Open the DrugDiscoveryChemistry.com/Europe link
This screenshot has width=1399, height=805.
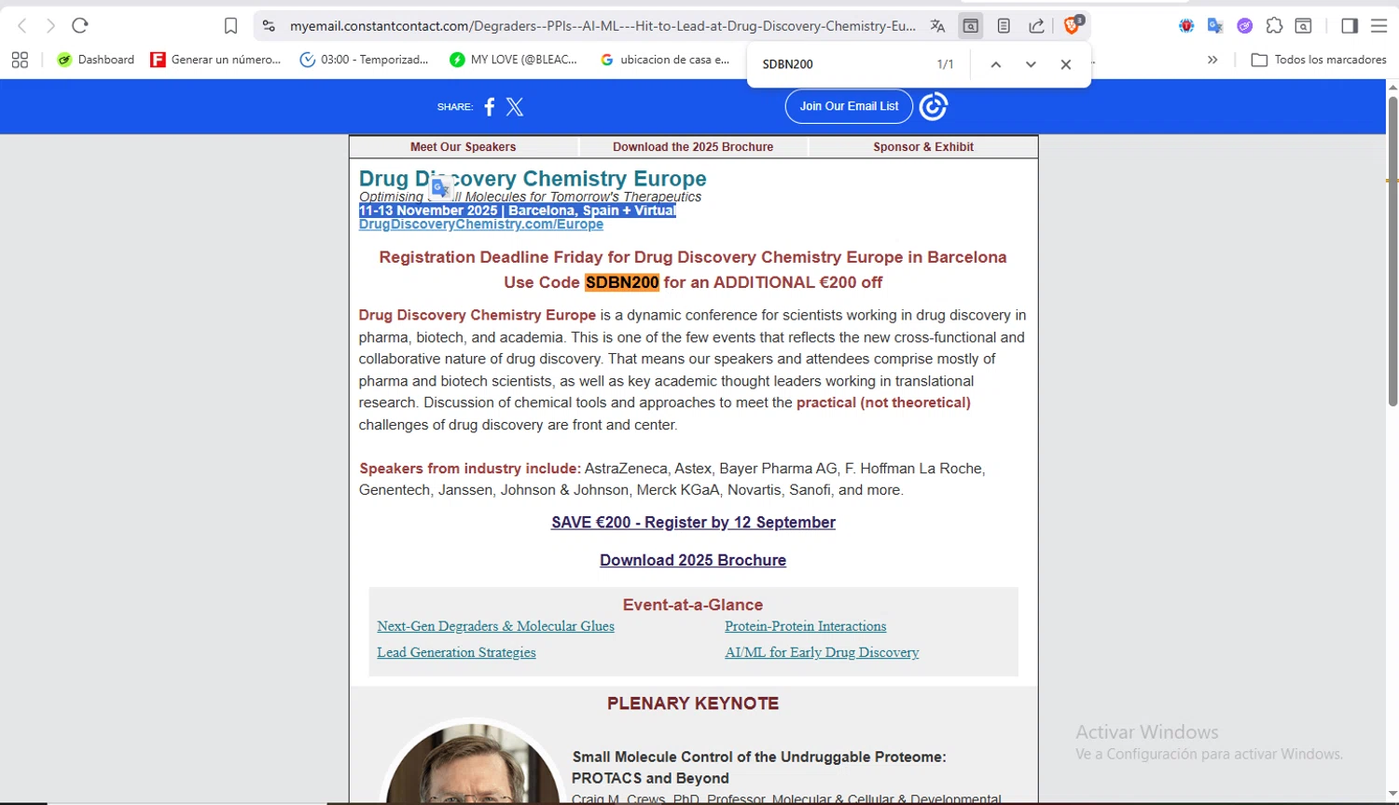click(x=481, y=225)
